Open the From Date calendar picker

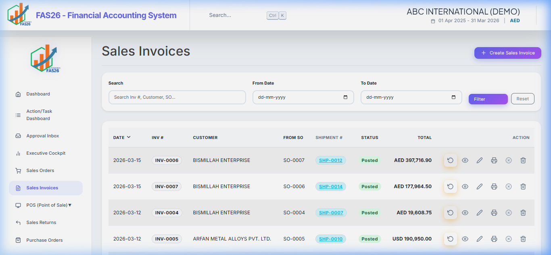[x=345, y=97]
